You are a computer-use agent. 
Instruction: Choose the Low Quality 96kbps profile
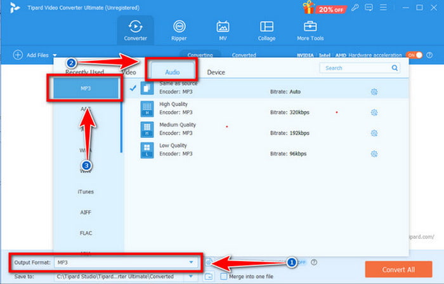267,150
